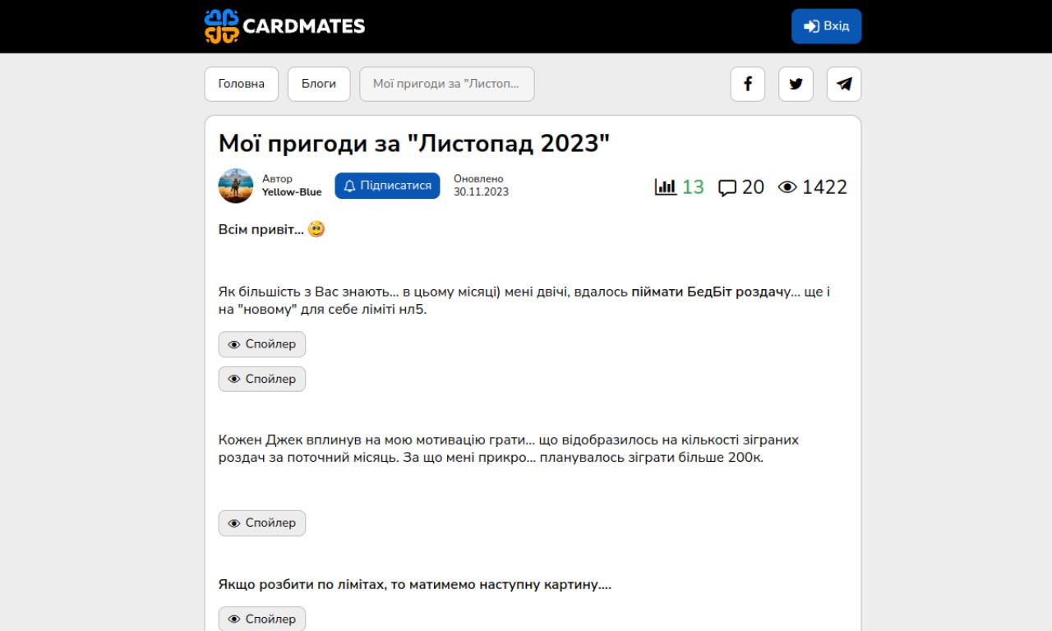This screenshot has height=631, width=1052.
Task: Share the post on Twitter
Action: (x=796, y=84)
